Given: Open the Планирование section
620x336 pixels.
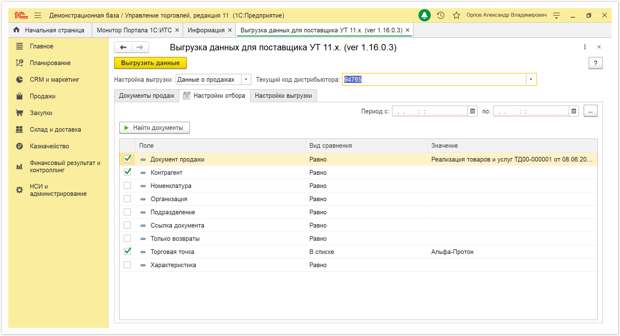Looking at the screenshot, I should tap(50, 63).
